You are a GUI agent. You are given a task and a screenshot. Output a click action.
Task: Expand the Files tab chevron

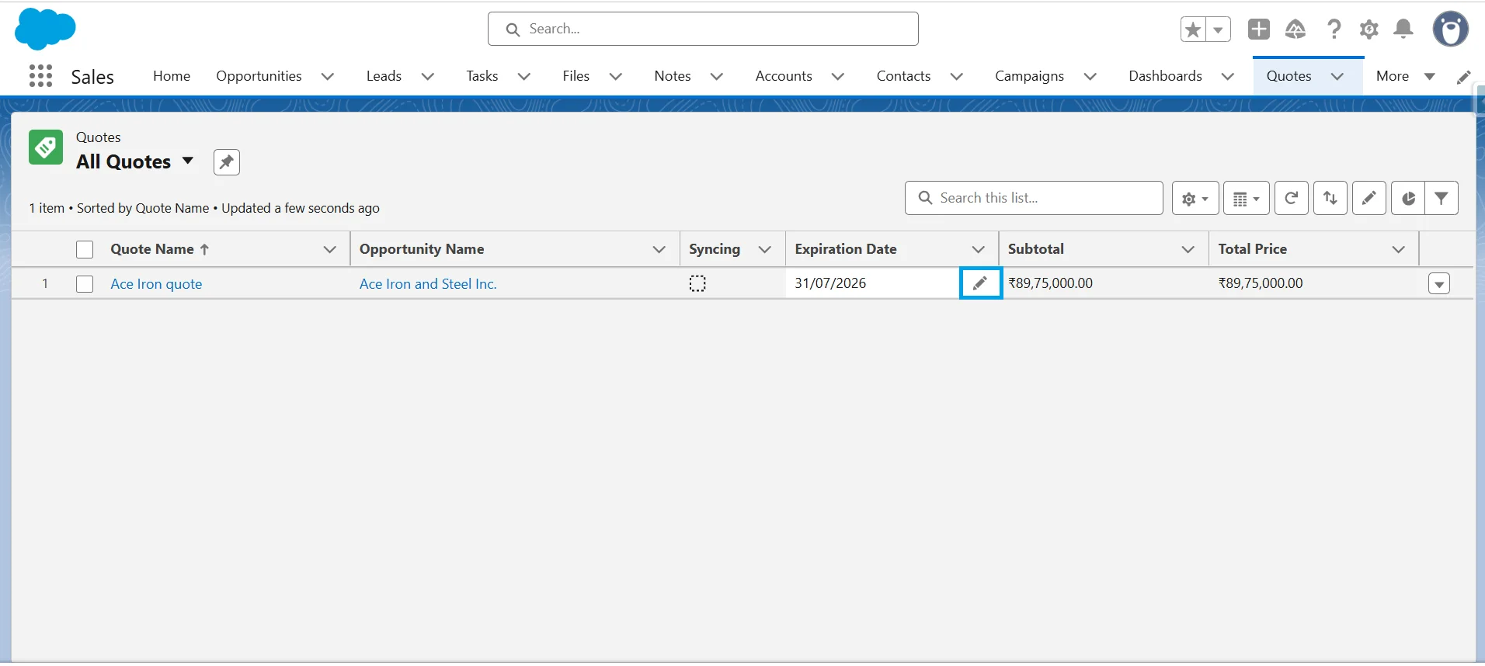[x=616, y=76]
